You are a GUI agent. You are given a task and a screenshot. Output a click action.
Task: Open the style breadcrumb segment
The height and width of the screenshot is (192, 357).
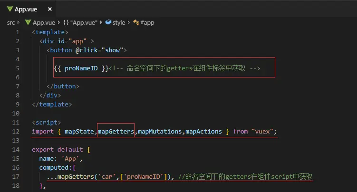119,23
